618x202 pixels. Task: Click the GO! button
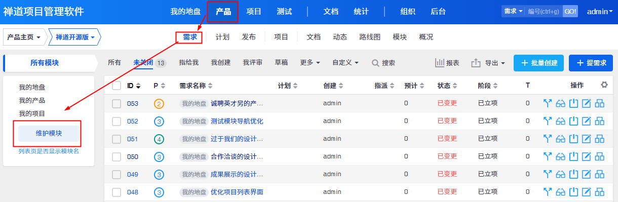tap(570, 11)
